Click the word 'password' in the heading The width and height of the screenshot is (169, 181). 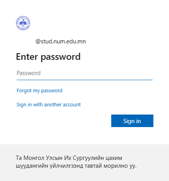[x=61, y=57]
